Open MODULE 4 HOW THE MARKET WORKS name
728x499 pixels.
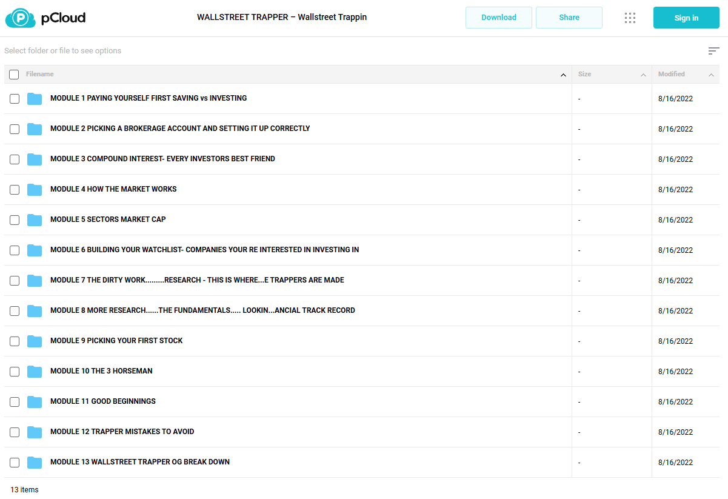coord(113,189)
